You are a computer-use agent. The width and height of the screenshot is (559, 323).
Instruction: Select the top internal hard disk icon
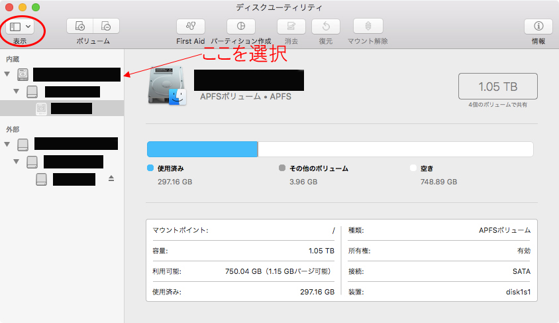tap(23, 74)
